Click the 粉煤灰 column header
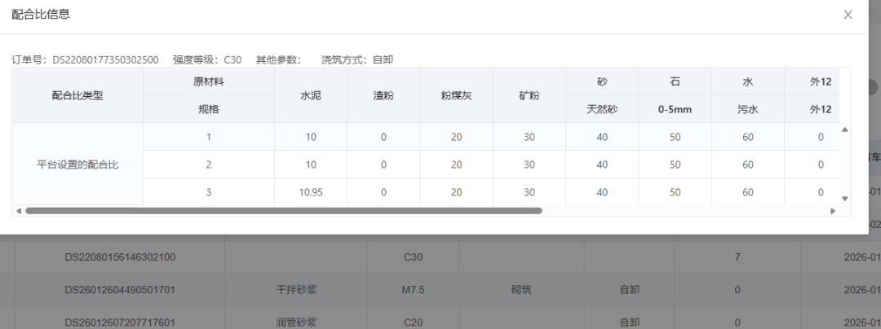Viewport: 881px width, 329px height. tap(456, 95)
